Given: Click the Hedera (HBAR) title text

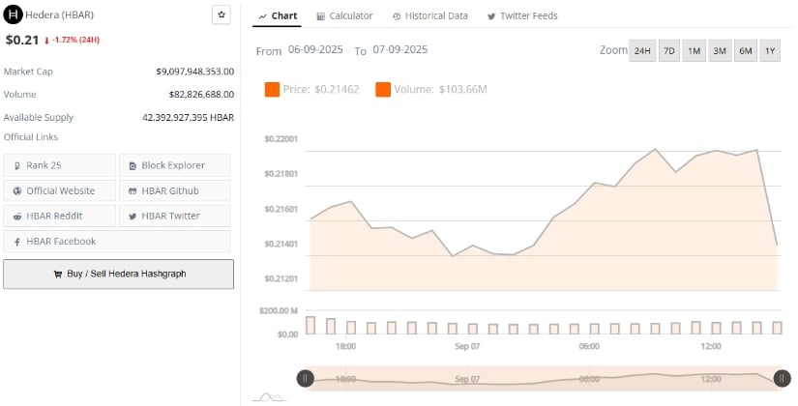Looking at the screenshot, I should pyautogui.click(x=60, y=14).
